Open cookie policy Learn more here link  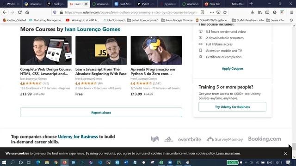[228, 154]
